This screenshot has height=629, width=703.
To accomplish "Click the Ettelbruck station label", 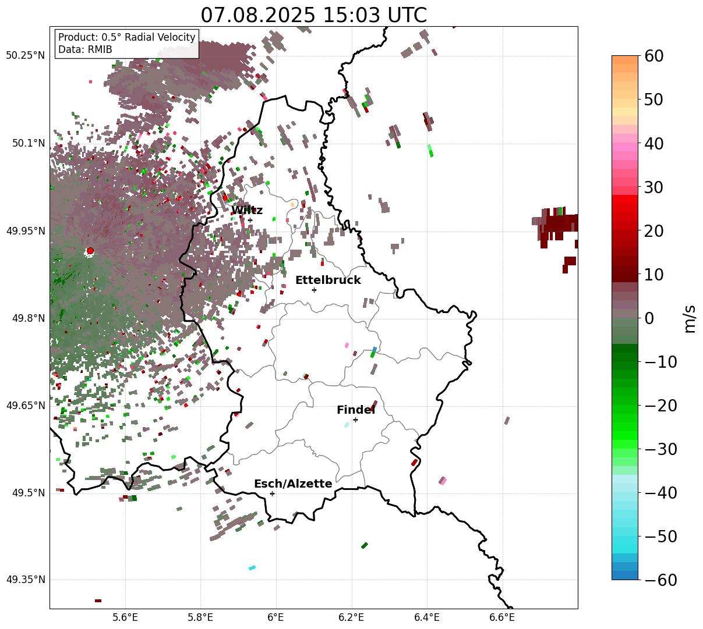I will click(x=328, y=280).
